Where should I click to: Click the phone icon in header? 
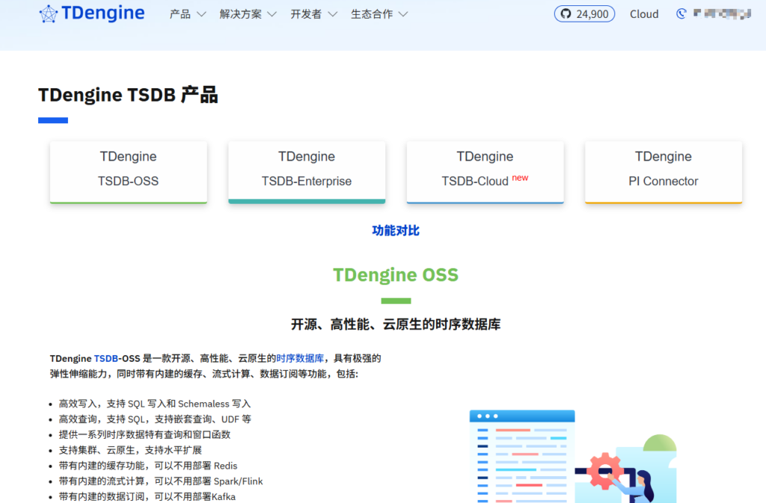(681, 13)
